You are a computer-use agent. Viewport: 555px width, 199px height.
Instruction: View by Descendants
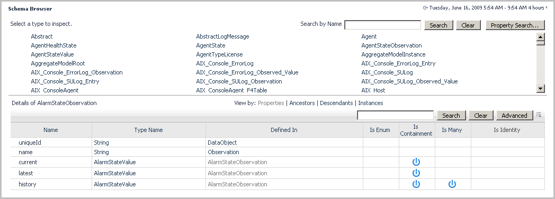[x=336, y=103]
